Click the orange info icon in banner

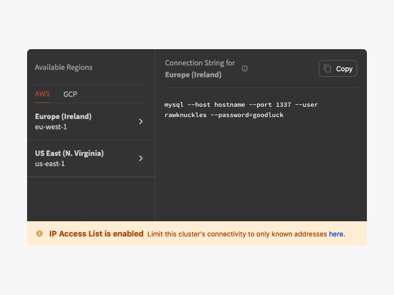point(39,234)
